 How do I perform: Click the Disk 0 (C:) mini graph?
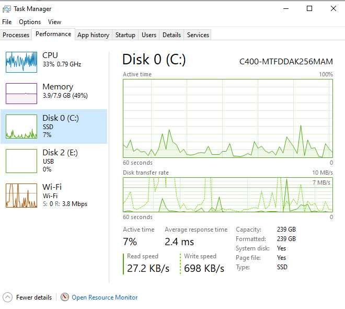coord(21,127)
